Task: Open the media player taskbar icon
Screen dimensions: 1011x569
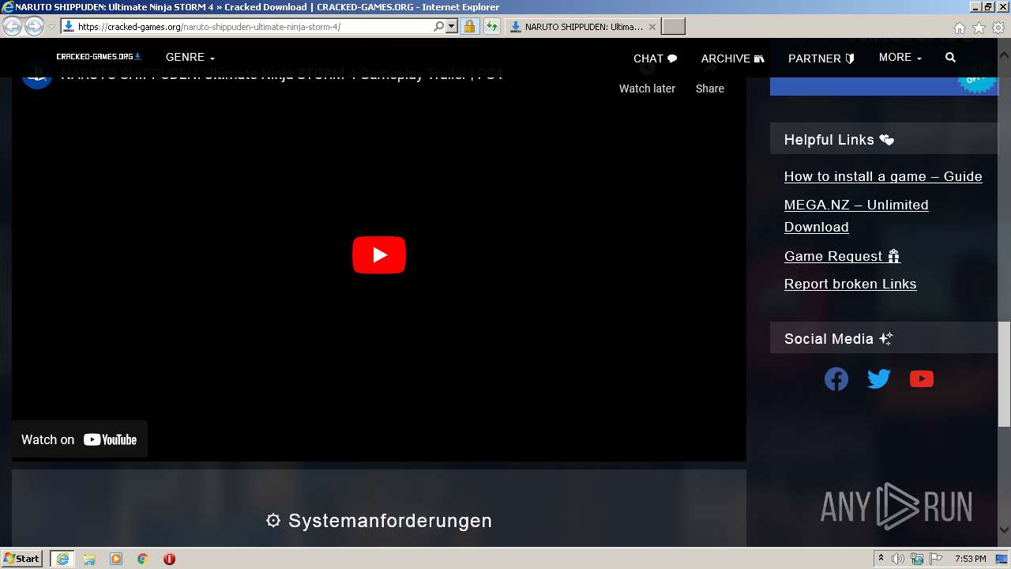Action: pos(116,559)
